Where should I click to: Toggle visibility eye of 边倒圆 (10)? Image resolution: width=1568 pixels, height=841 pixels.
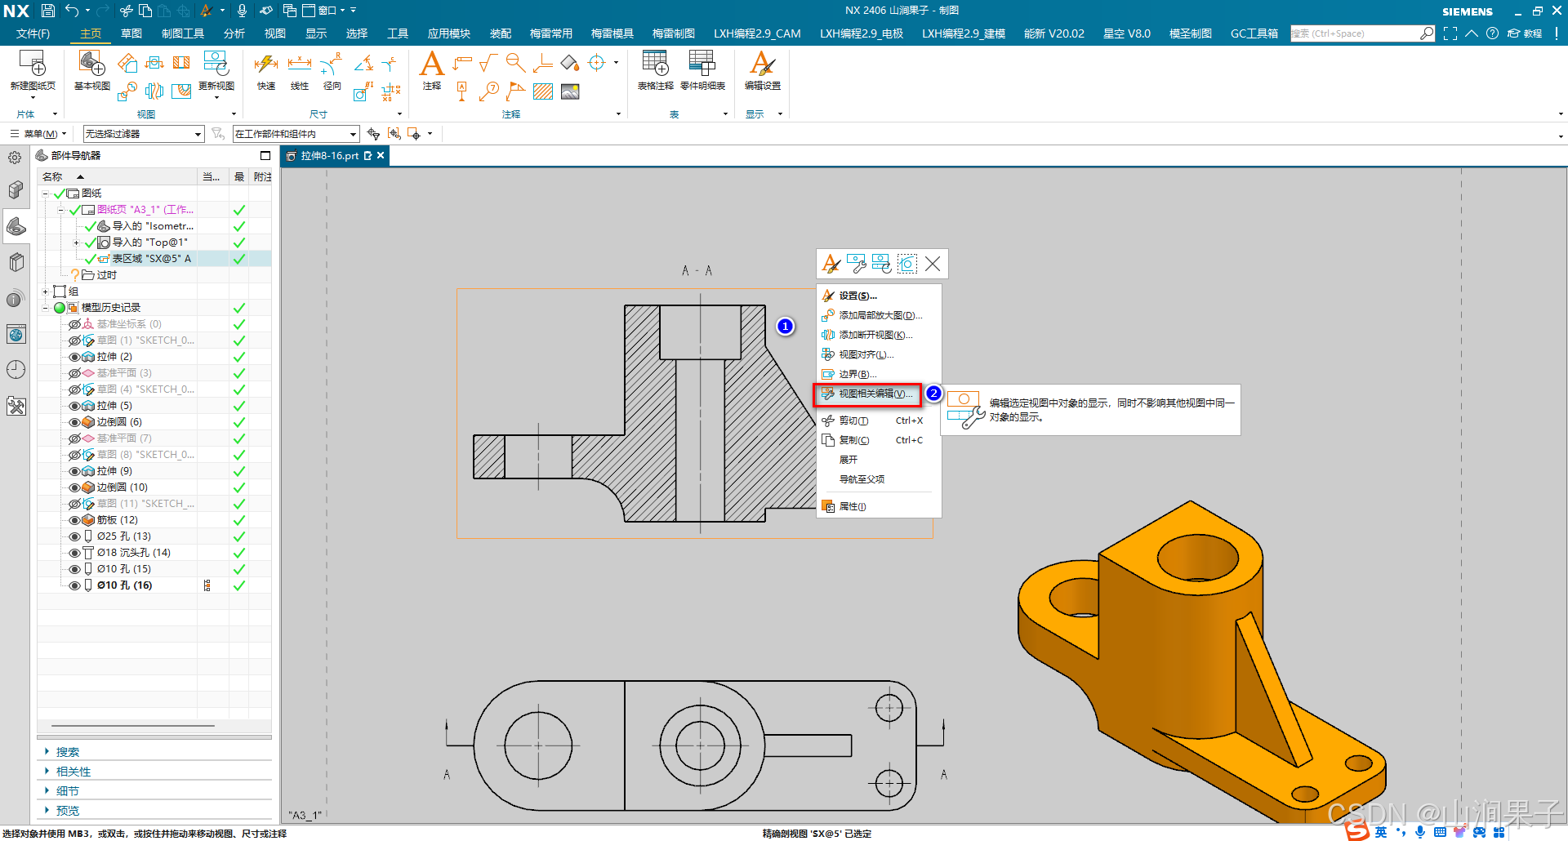coord(74,487)
